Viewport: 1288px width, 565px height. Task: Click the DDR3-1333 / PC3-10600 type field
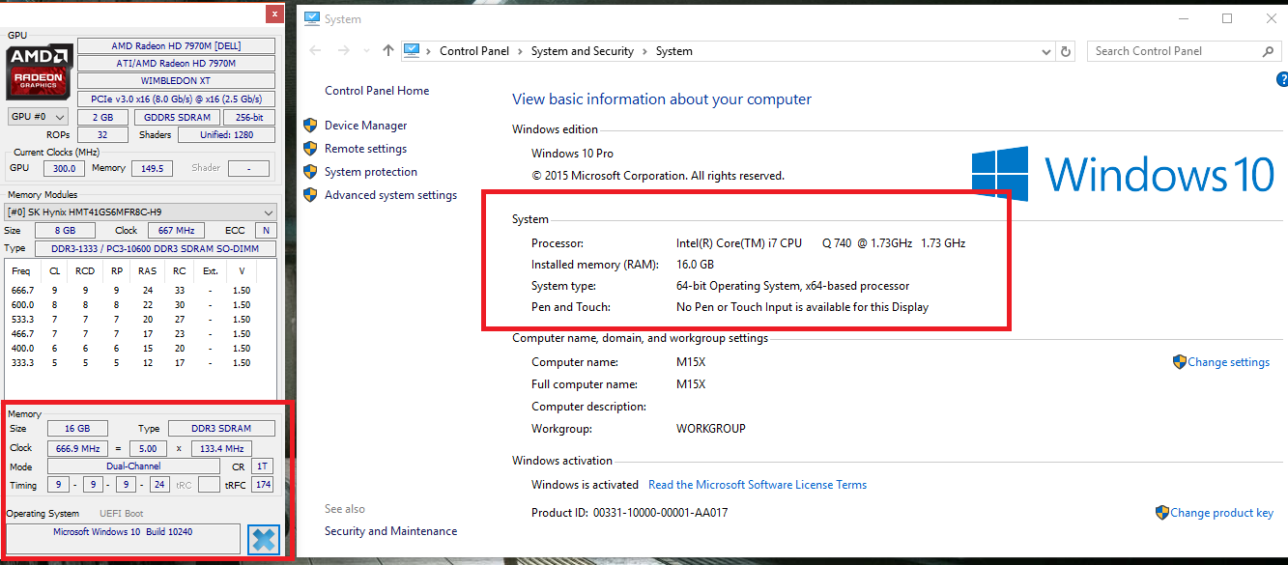point(155,248)
